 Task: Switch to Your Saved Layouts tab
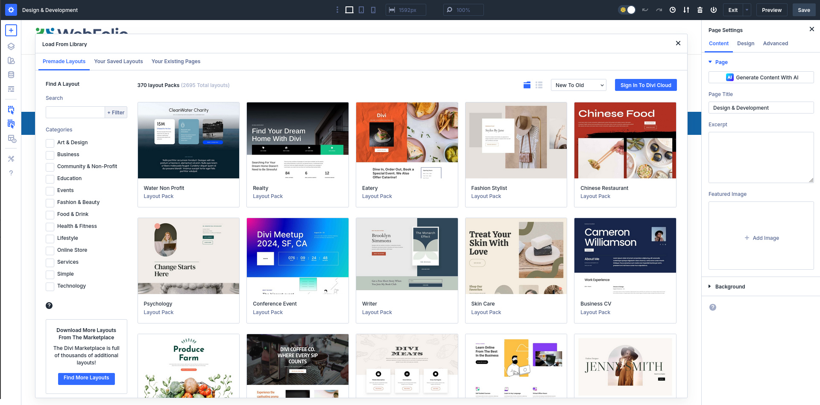click(118, 61)
